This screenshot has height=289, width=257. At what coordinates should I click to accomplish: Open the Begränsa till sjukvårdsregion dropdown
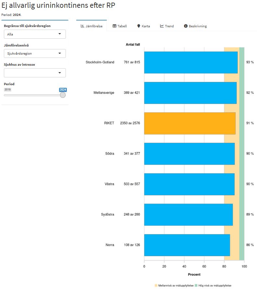(35, 34)
